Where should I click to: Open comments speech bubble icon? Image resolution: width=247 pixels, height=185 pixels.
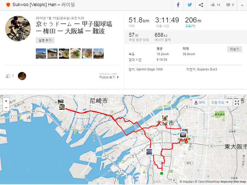228,5
